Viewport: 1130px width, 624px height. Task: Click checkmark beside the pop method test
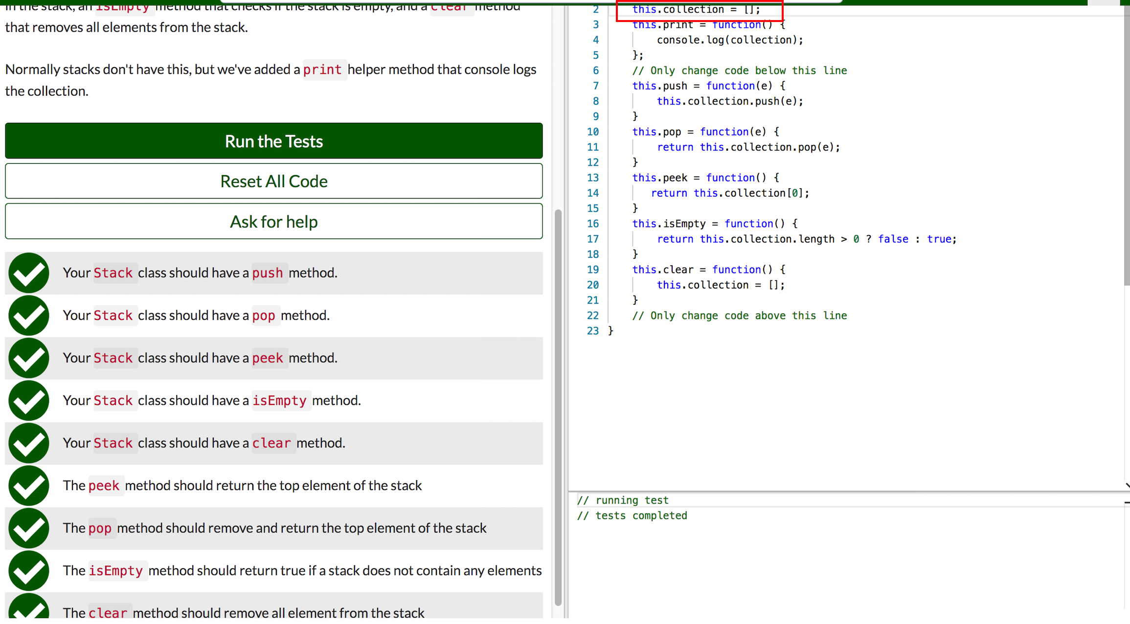click(x=28, y=315)
